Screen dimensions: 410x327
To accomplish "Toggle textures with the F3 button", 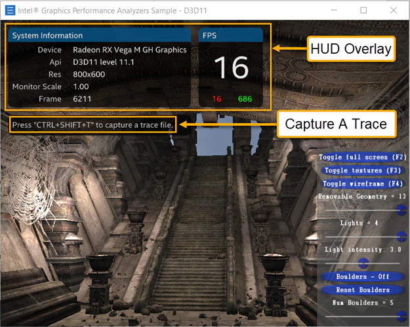I will pyautogui.click(x=361, y=170).
